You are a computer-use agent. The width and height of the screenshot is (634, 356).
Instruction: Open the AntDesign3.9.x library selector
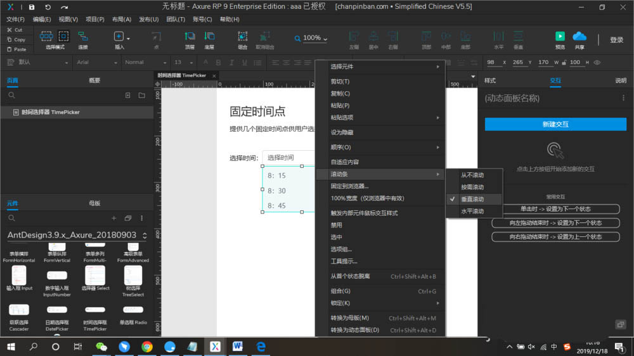[x=77, y=235]
